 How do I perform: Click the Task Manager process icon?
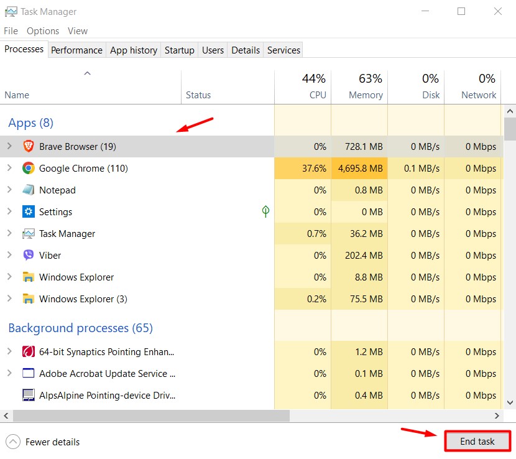[29, 233]
